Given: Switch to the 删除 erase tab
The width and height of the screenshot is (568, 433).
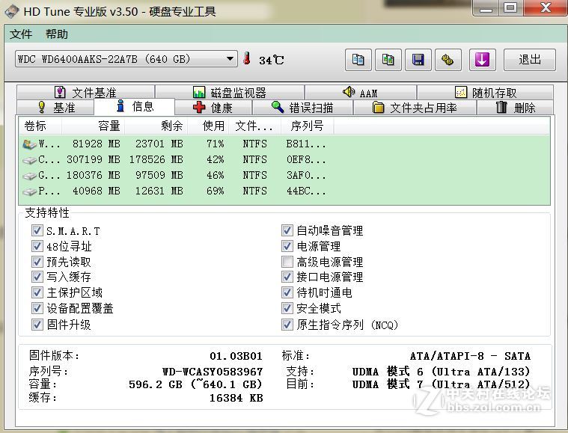Looking at the screenshot, I should [x=515, y=108].
